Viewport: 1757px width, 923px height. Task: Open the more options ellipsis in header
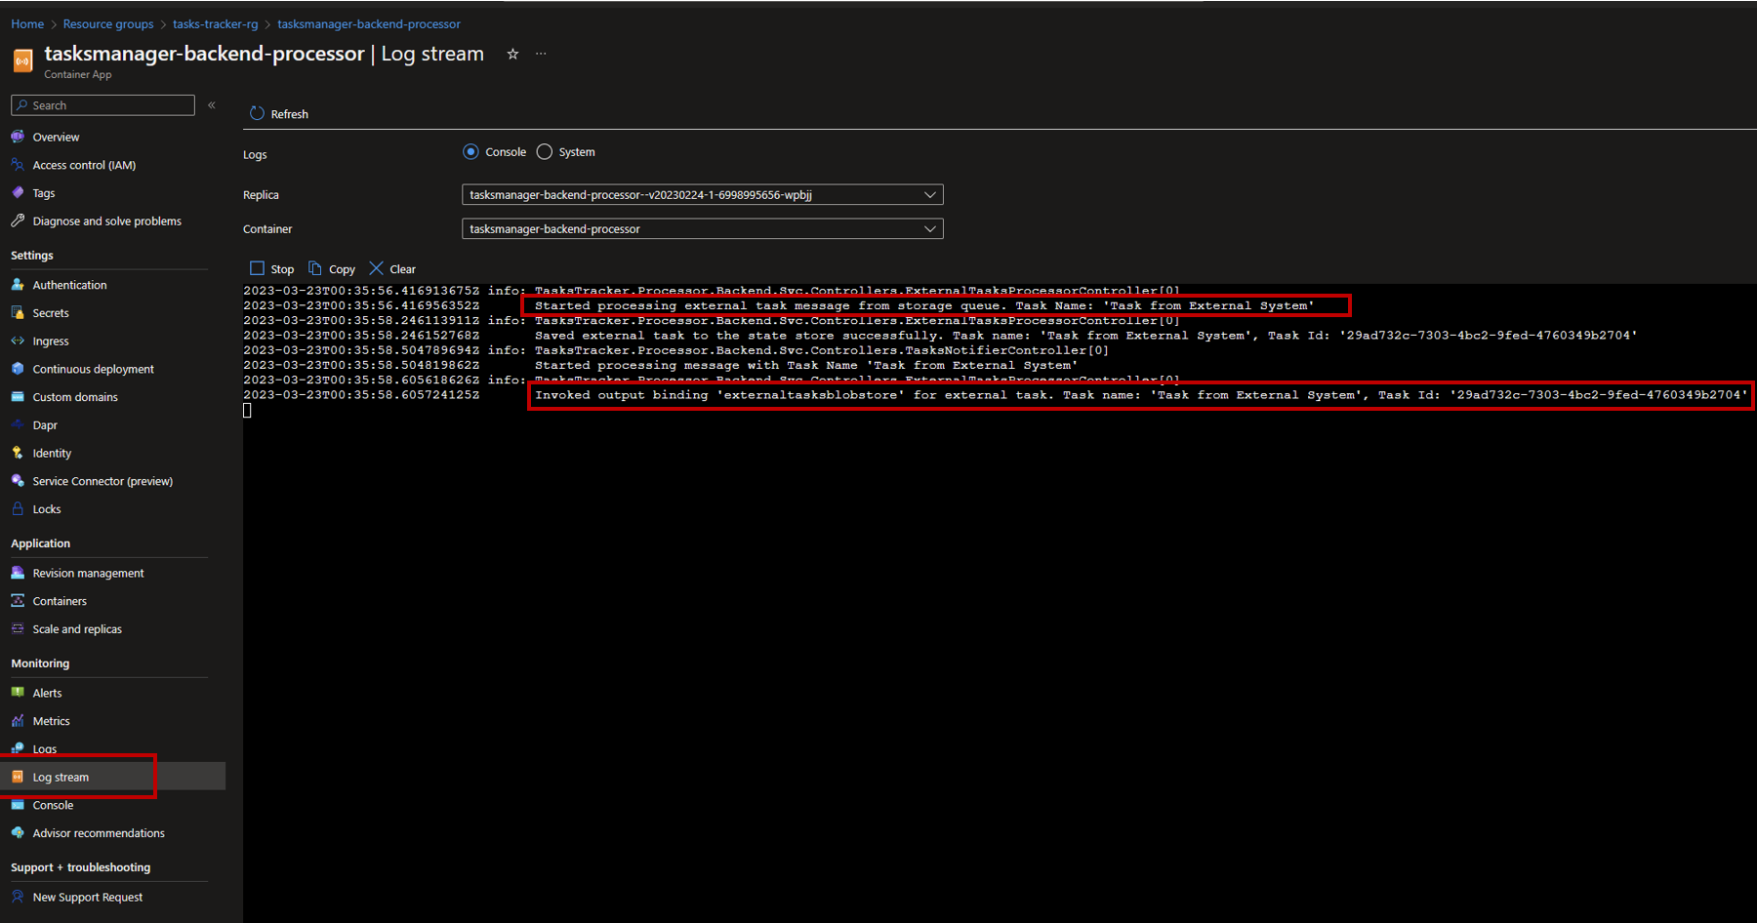point(541,54)
